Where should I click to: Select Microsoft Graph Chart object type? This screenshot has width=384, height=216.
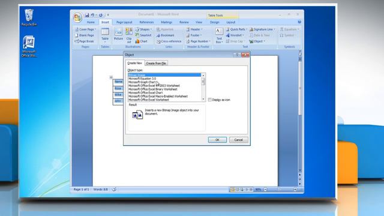point(164,82)
